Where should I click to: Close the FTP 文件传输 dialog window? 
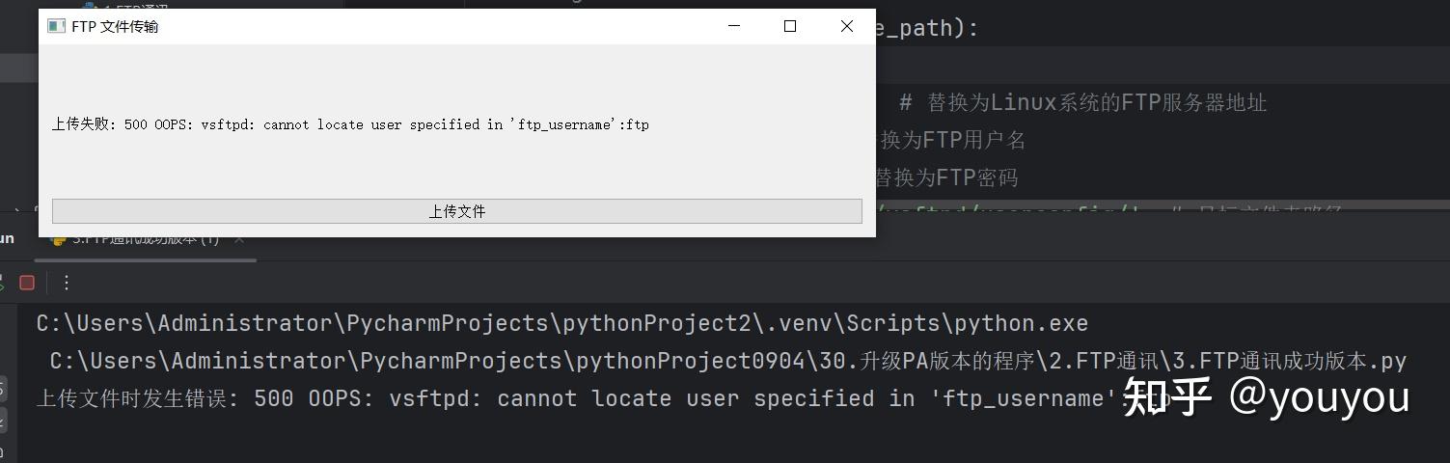point(847,26)
